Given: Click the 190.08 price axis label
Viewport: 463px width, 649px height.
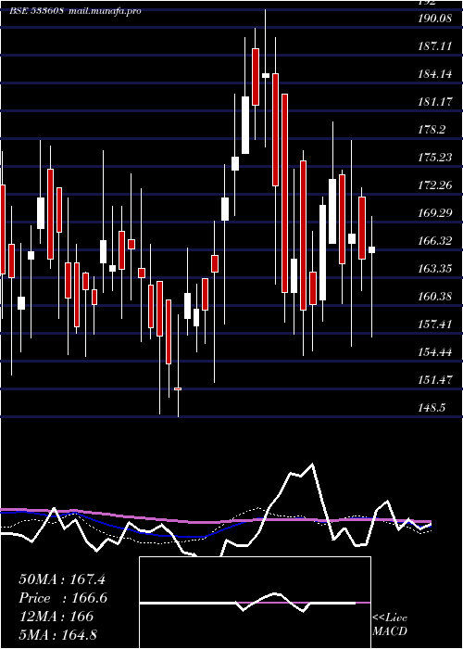Looking at the screenshot, I should [x=434, y=18].
